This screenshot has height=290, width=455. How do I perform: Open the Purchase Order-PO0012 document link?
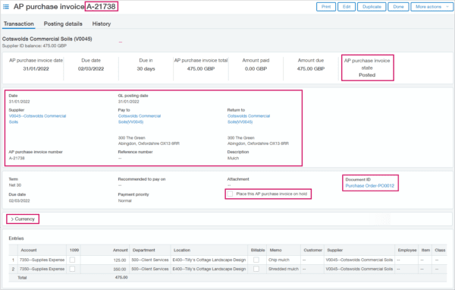370,186
